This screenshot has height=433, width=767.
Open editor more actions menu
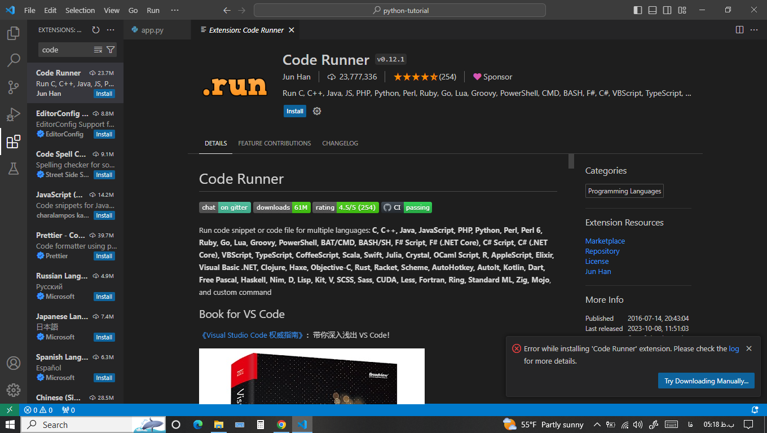pyautogui.click(x=755, y=30)
